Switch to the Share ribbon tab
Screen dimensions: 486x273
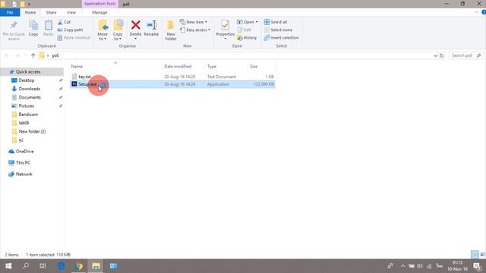(51, 12)
